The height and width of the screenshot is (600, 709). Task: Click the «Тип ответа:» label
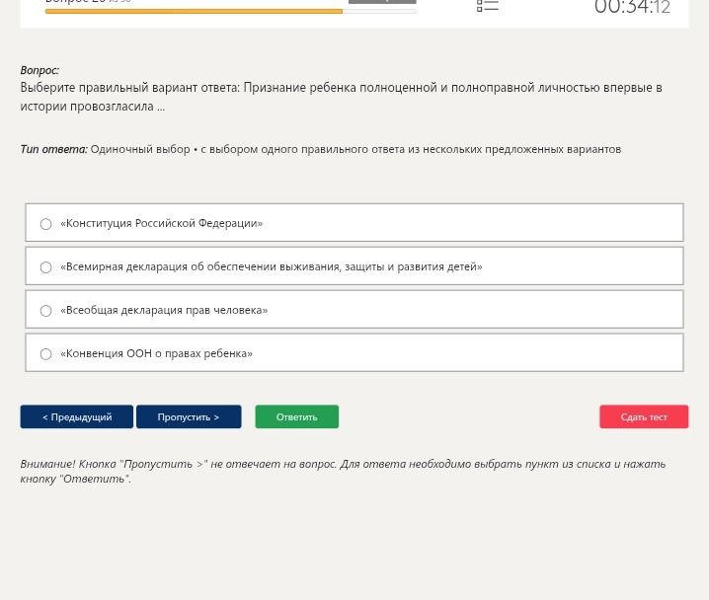coord(53,149)
